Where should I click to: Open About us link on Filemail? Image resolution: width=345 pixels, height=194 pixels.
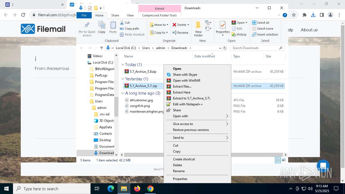pos(309,30)
